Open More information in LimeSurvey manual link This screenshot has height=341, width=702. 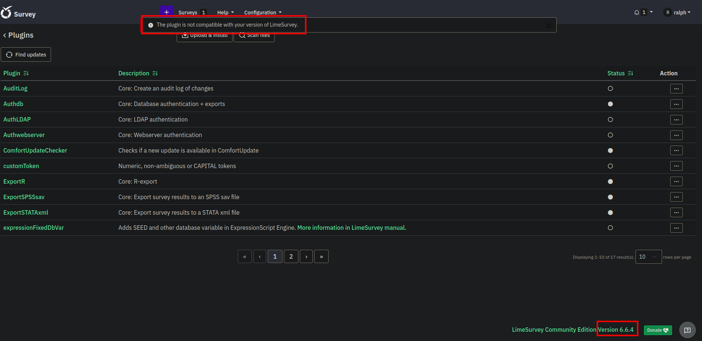[x=352, y=228]
